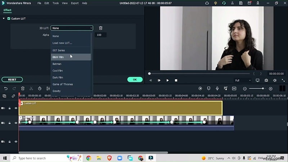
Task: Open the account profile icon
Action: (x=232, y=3)
